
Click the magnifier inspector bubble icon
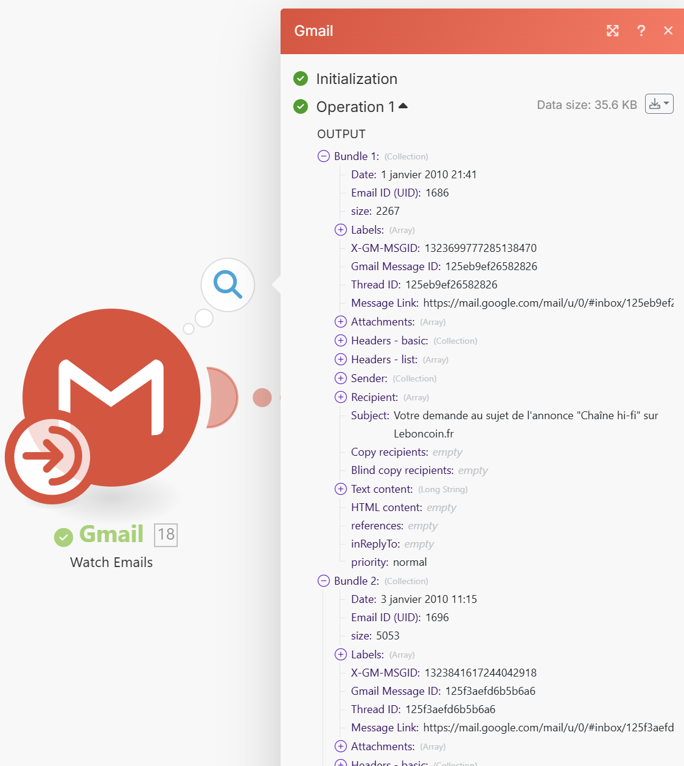[x=228, y=285]
